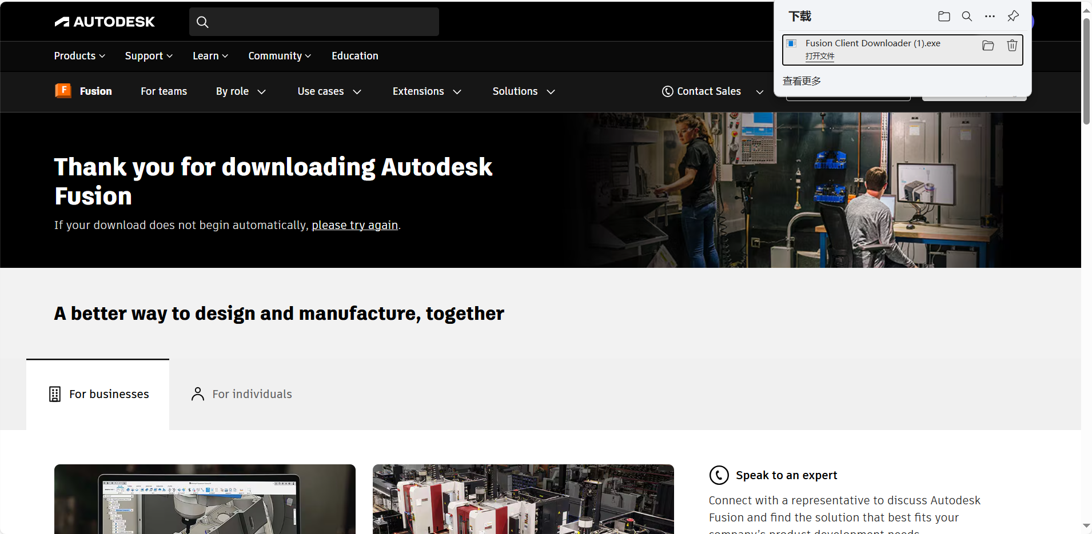Click the please try again link

tap(354, 225)
